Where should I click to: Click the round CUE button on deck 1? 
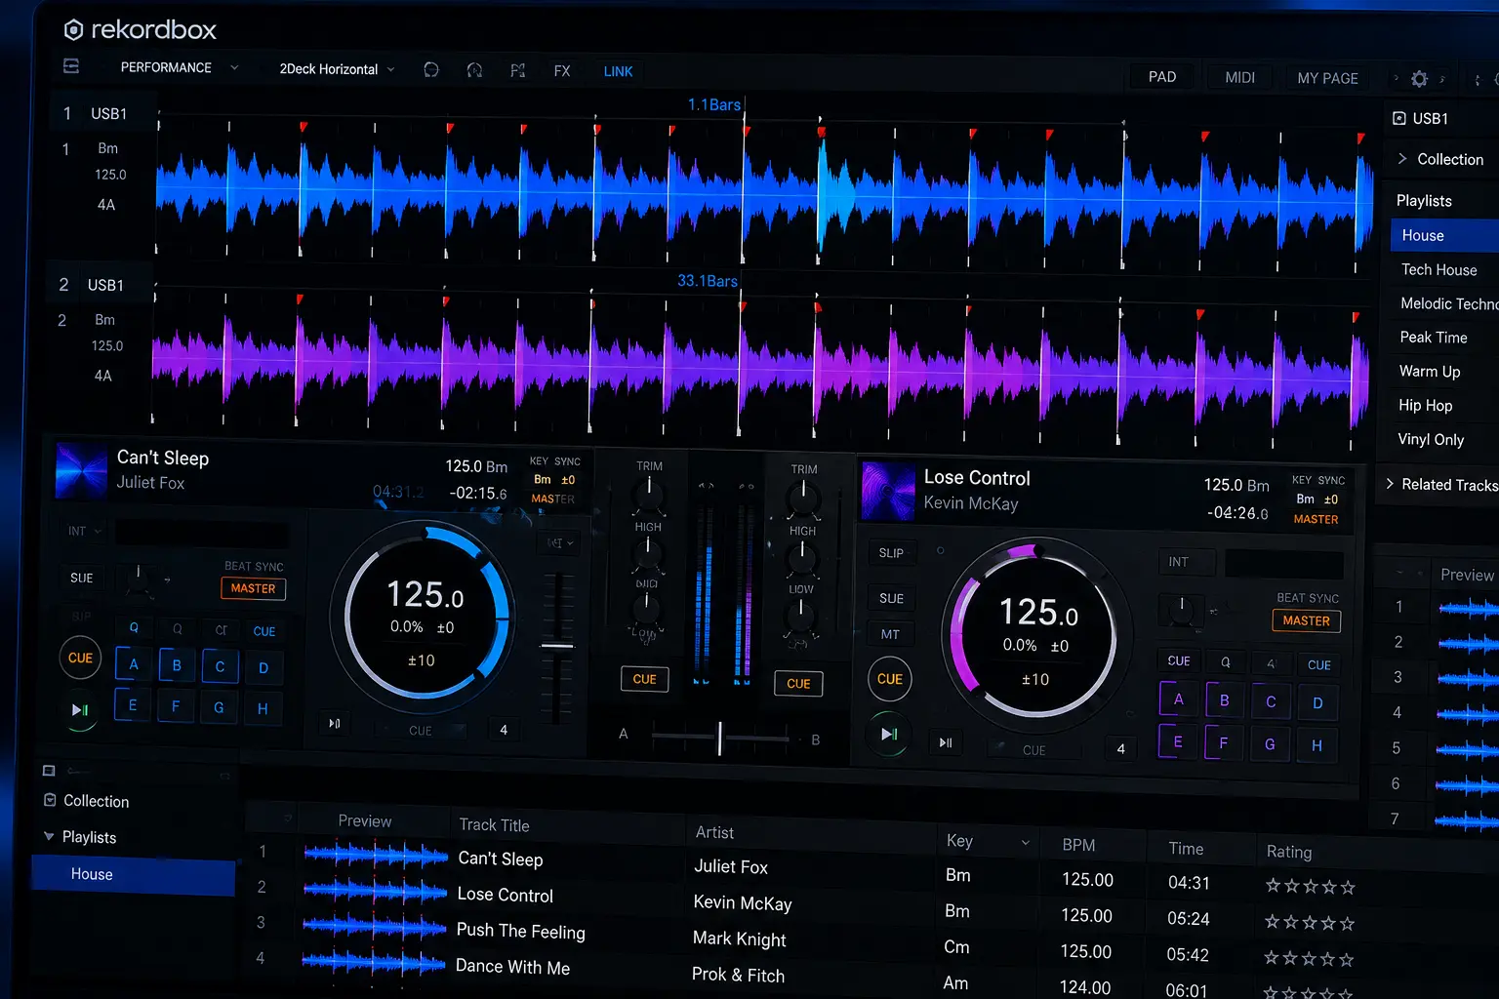point(80,658)
